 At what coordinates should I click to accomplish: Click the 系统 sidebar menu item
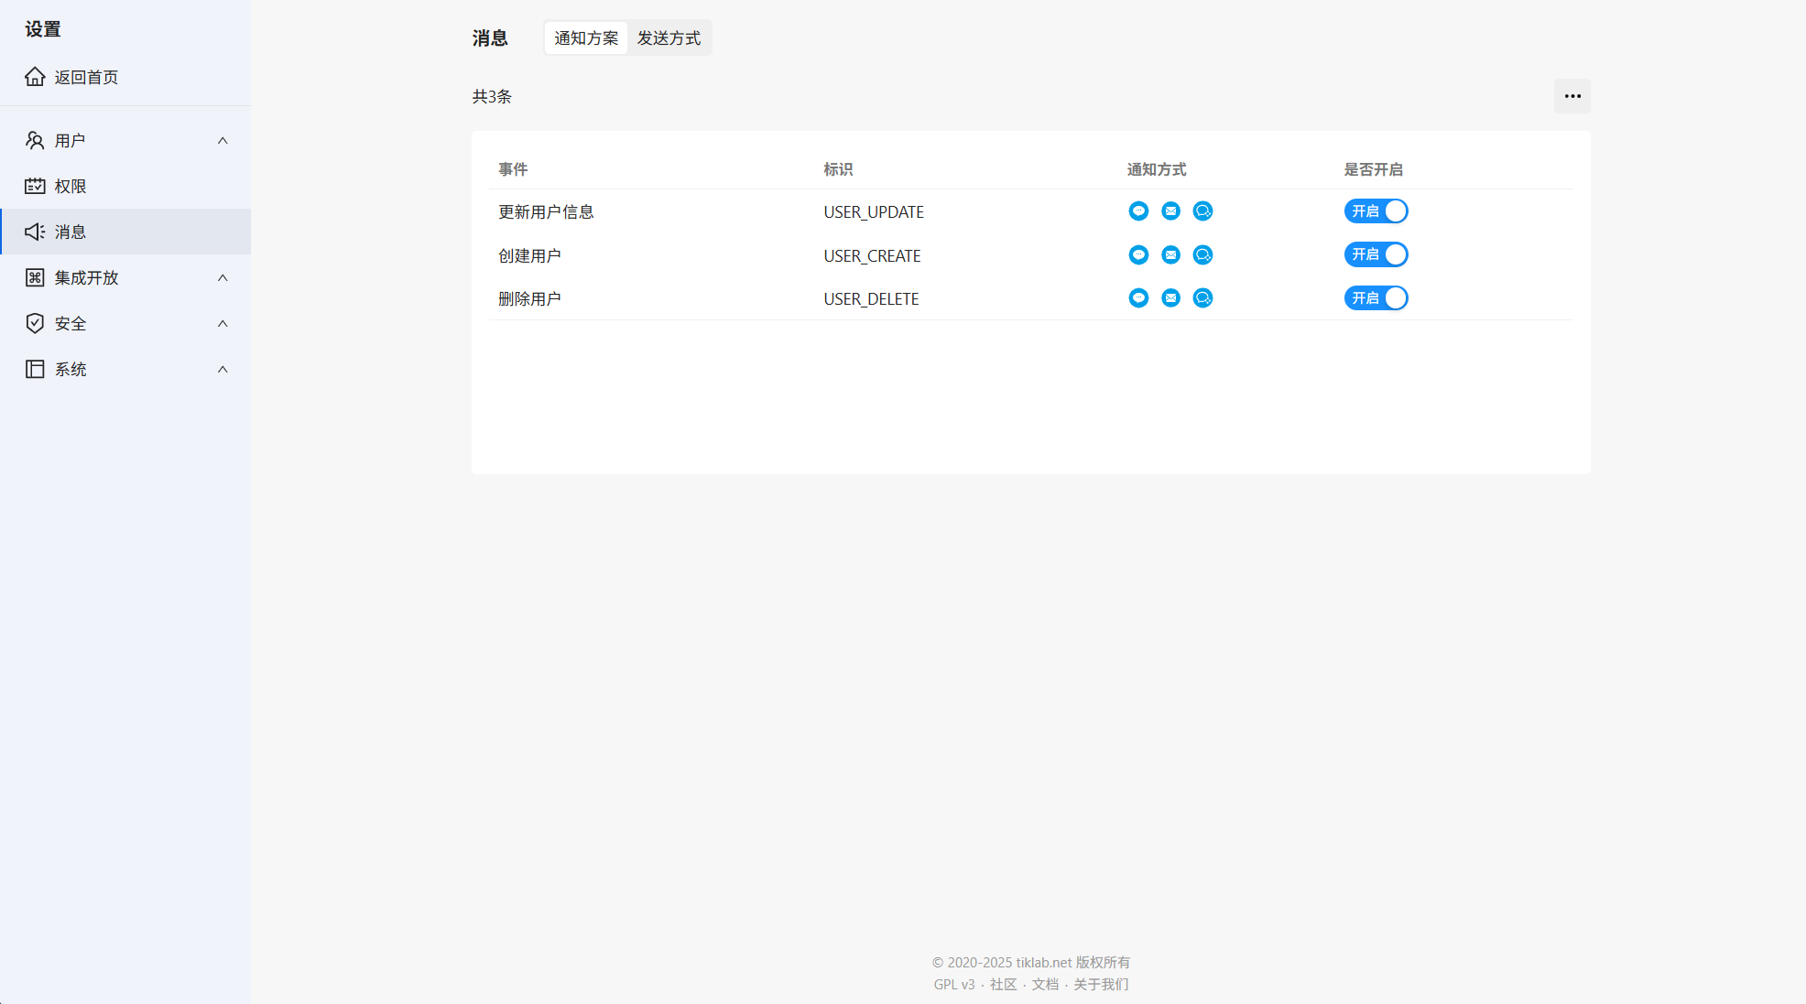pos(71,369)
